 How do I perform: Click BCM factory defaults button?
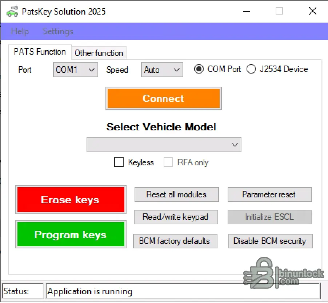tap(175, 241)
